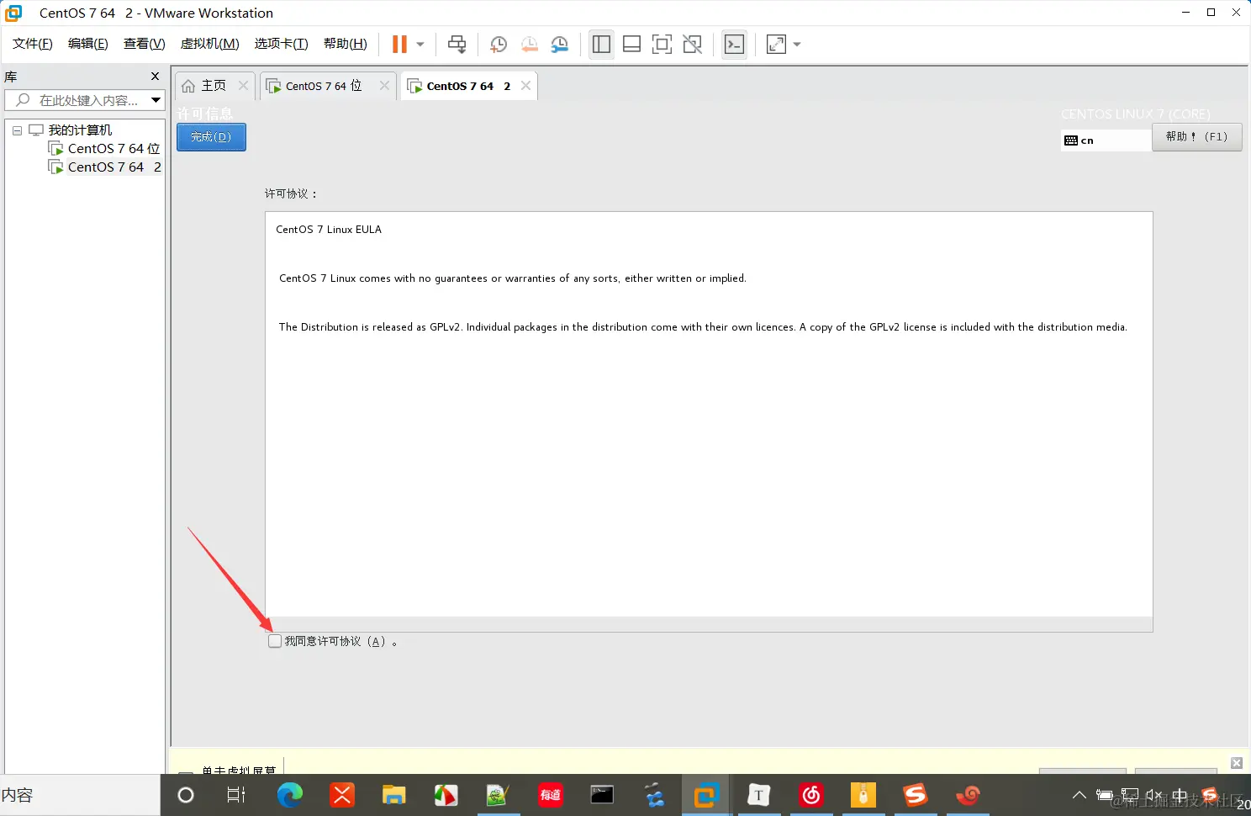Click the stretch guest display icon
This screenshot has width=1251, height=816.
coord(776,45)
